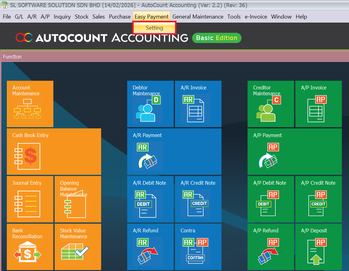
Task: Open the Debtor Maintenance tile
Action: click(150, 104)
